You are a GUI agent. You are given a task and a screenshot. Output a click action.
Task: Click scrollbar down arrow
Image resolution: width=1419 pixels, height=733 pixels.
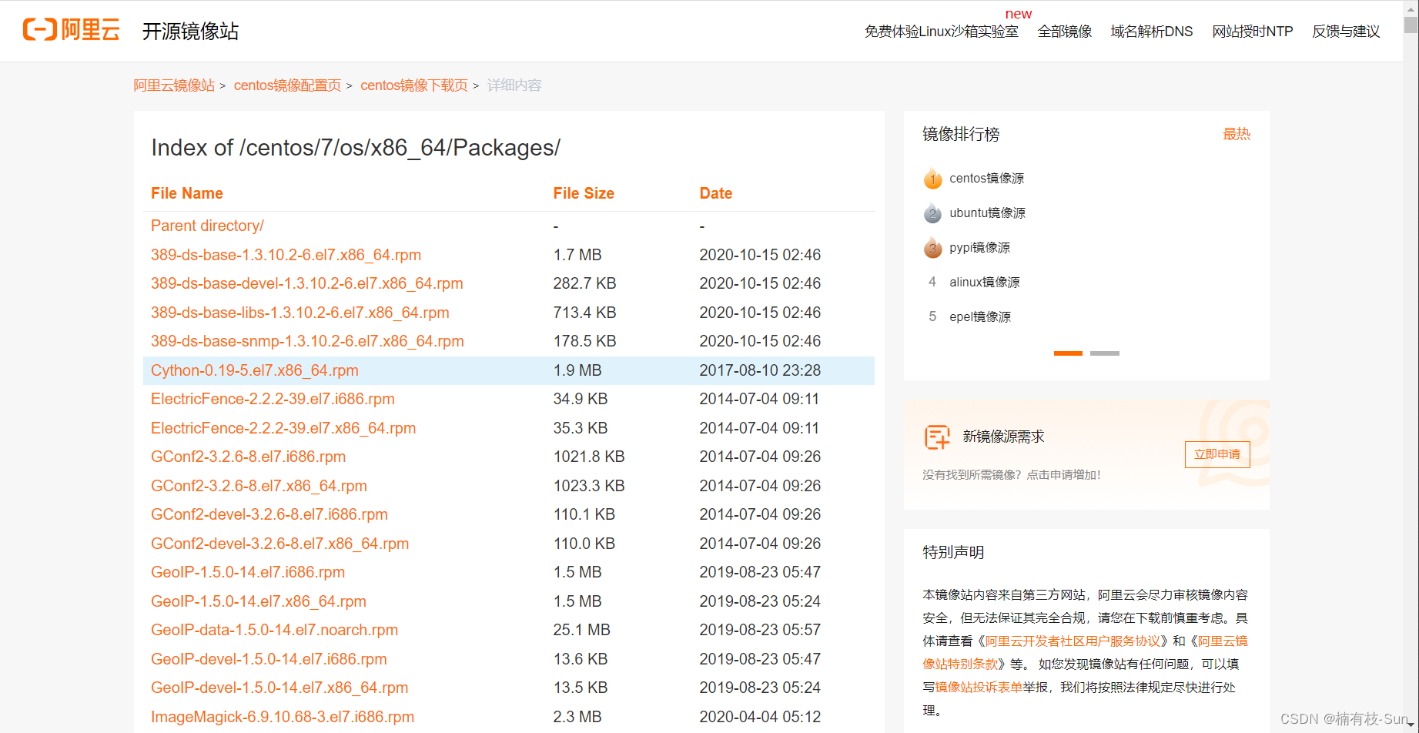tap(1411, 725)
